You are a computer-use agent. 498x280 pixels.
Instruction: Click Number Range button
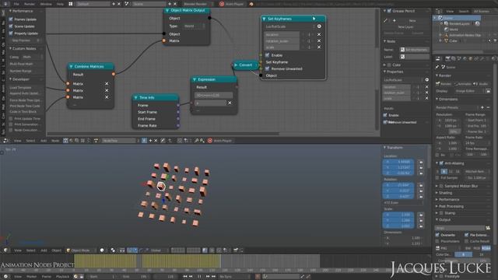pos(26,71)
